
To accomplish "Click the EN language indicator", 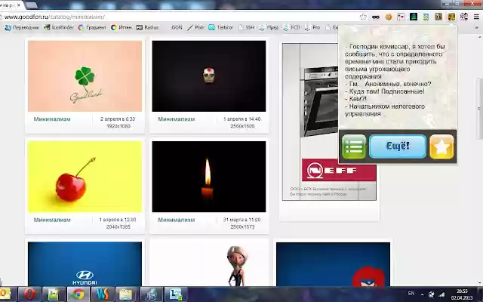I will tap(411, 294).
